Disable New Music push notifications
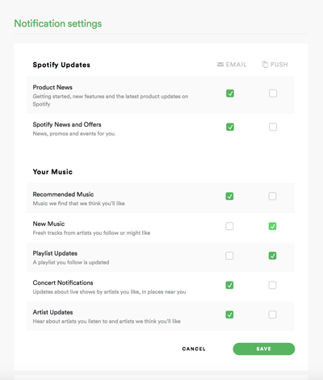 (272, 226)
